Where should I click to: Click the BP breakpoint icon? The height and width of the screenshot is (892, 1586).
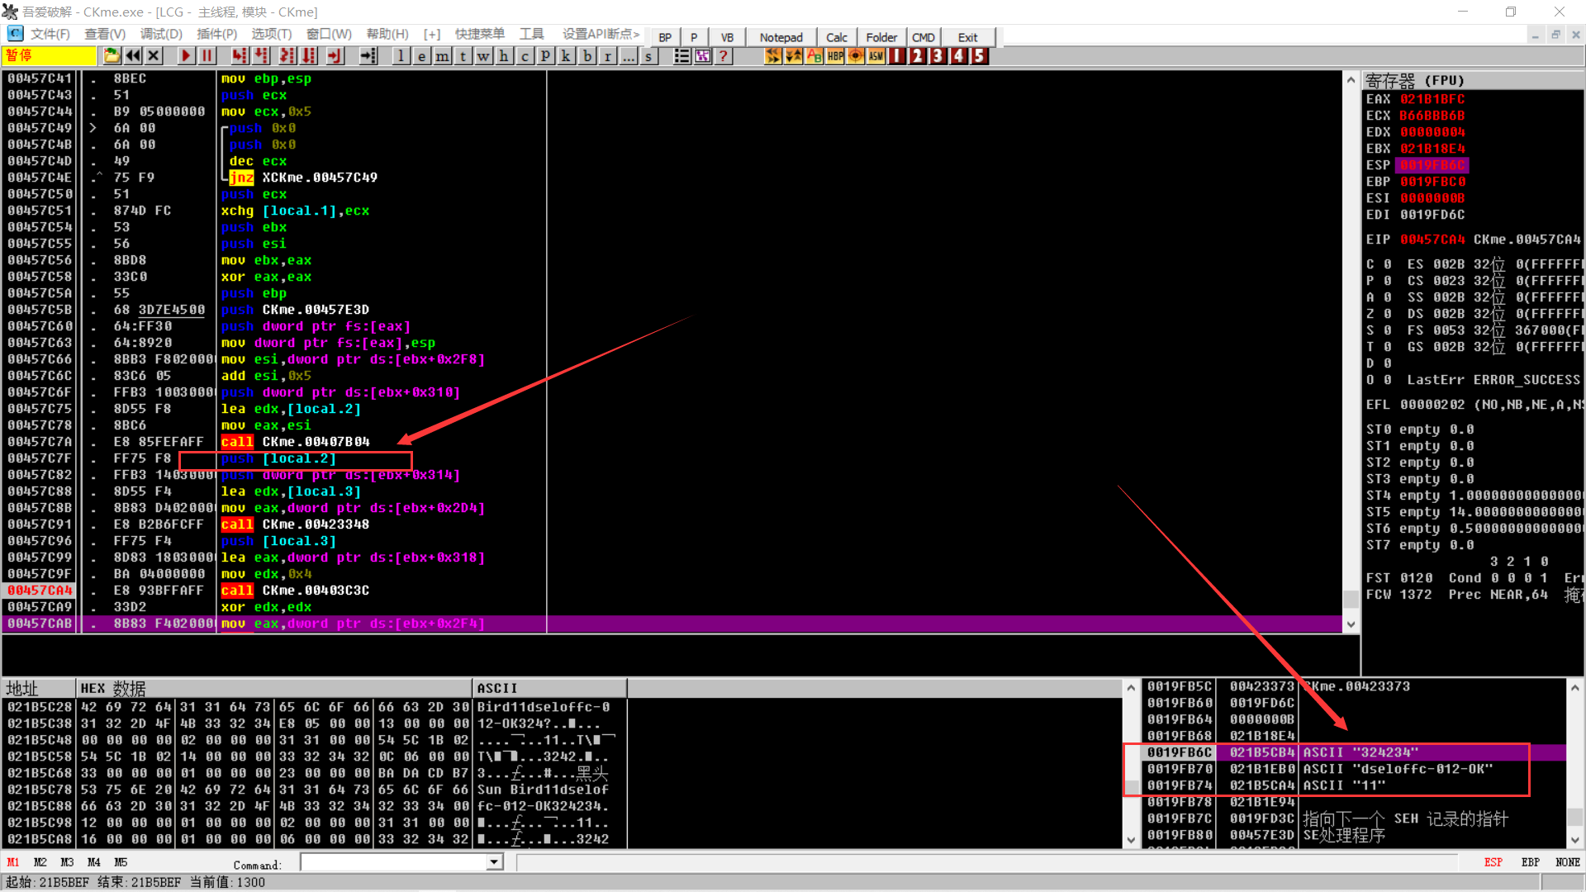tap(663, 36)
